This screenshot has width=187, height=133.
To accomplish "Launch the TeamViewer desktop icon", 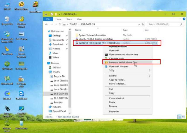I will pos(21,95).
